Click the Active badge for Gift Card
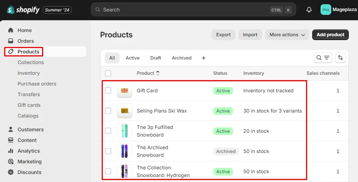 tap(223, 90)
